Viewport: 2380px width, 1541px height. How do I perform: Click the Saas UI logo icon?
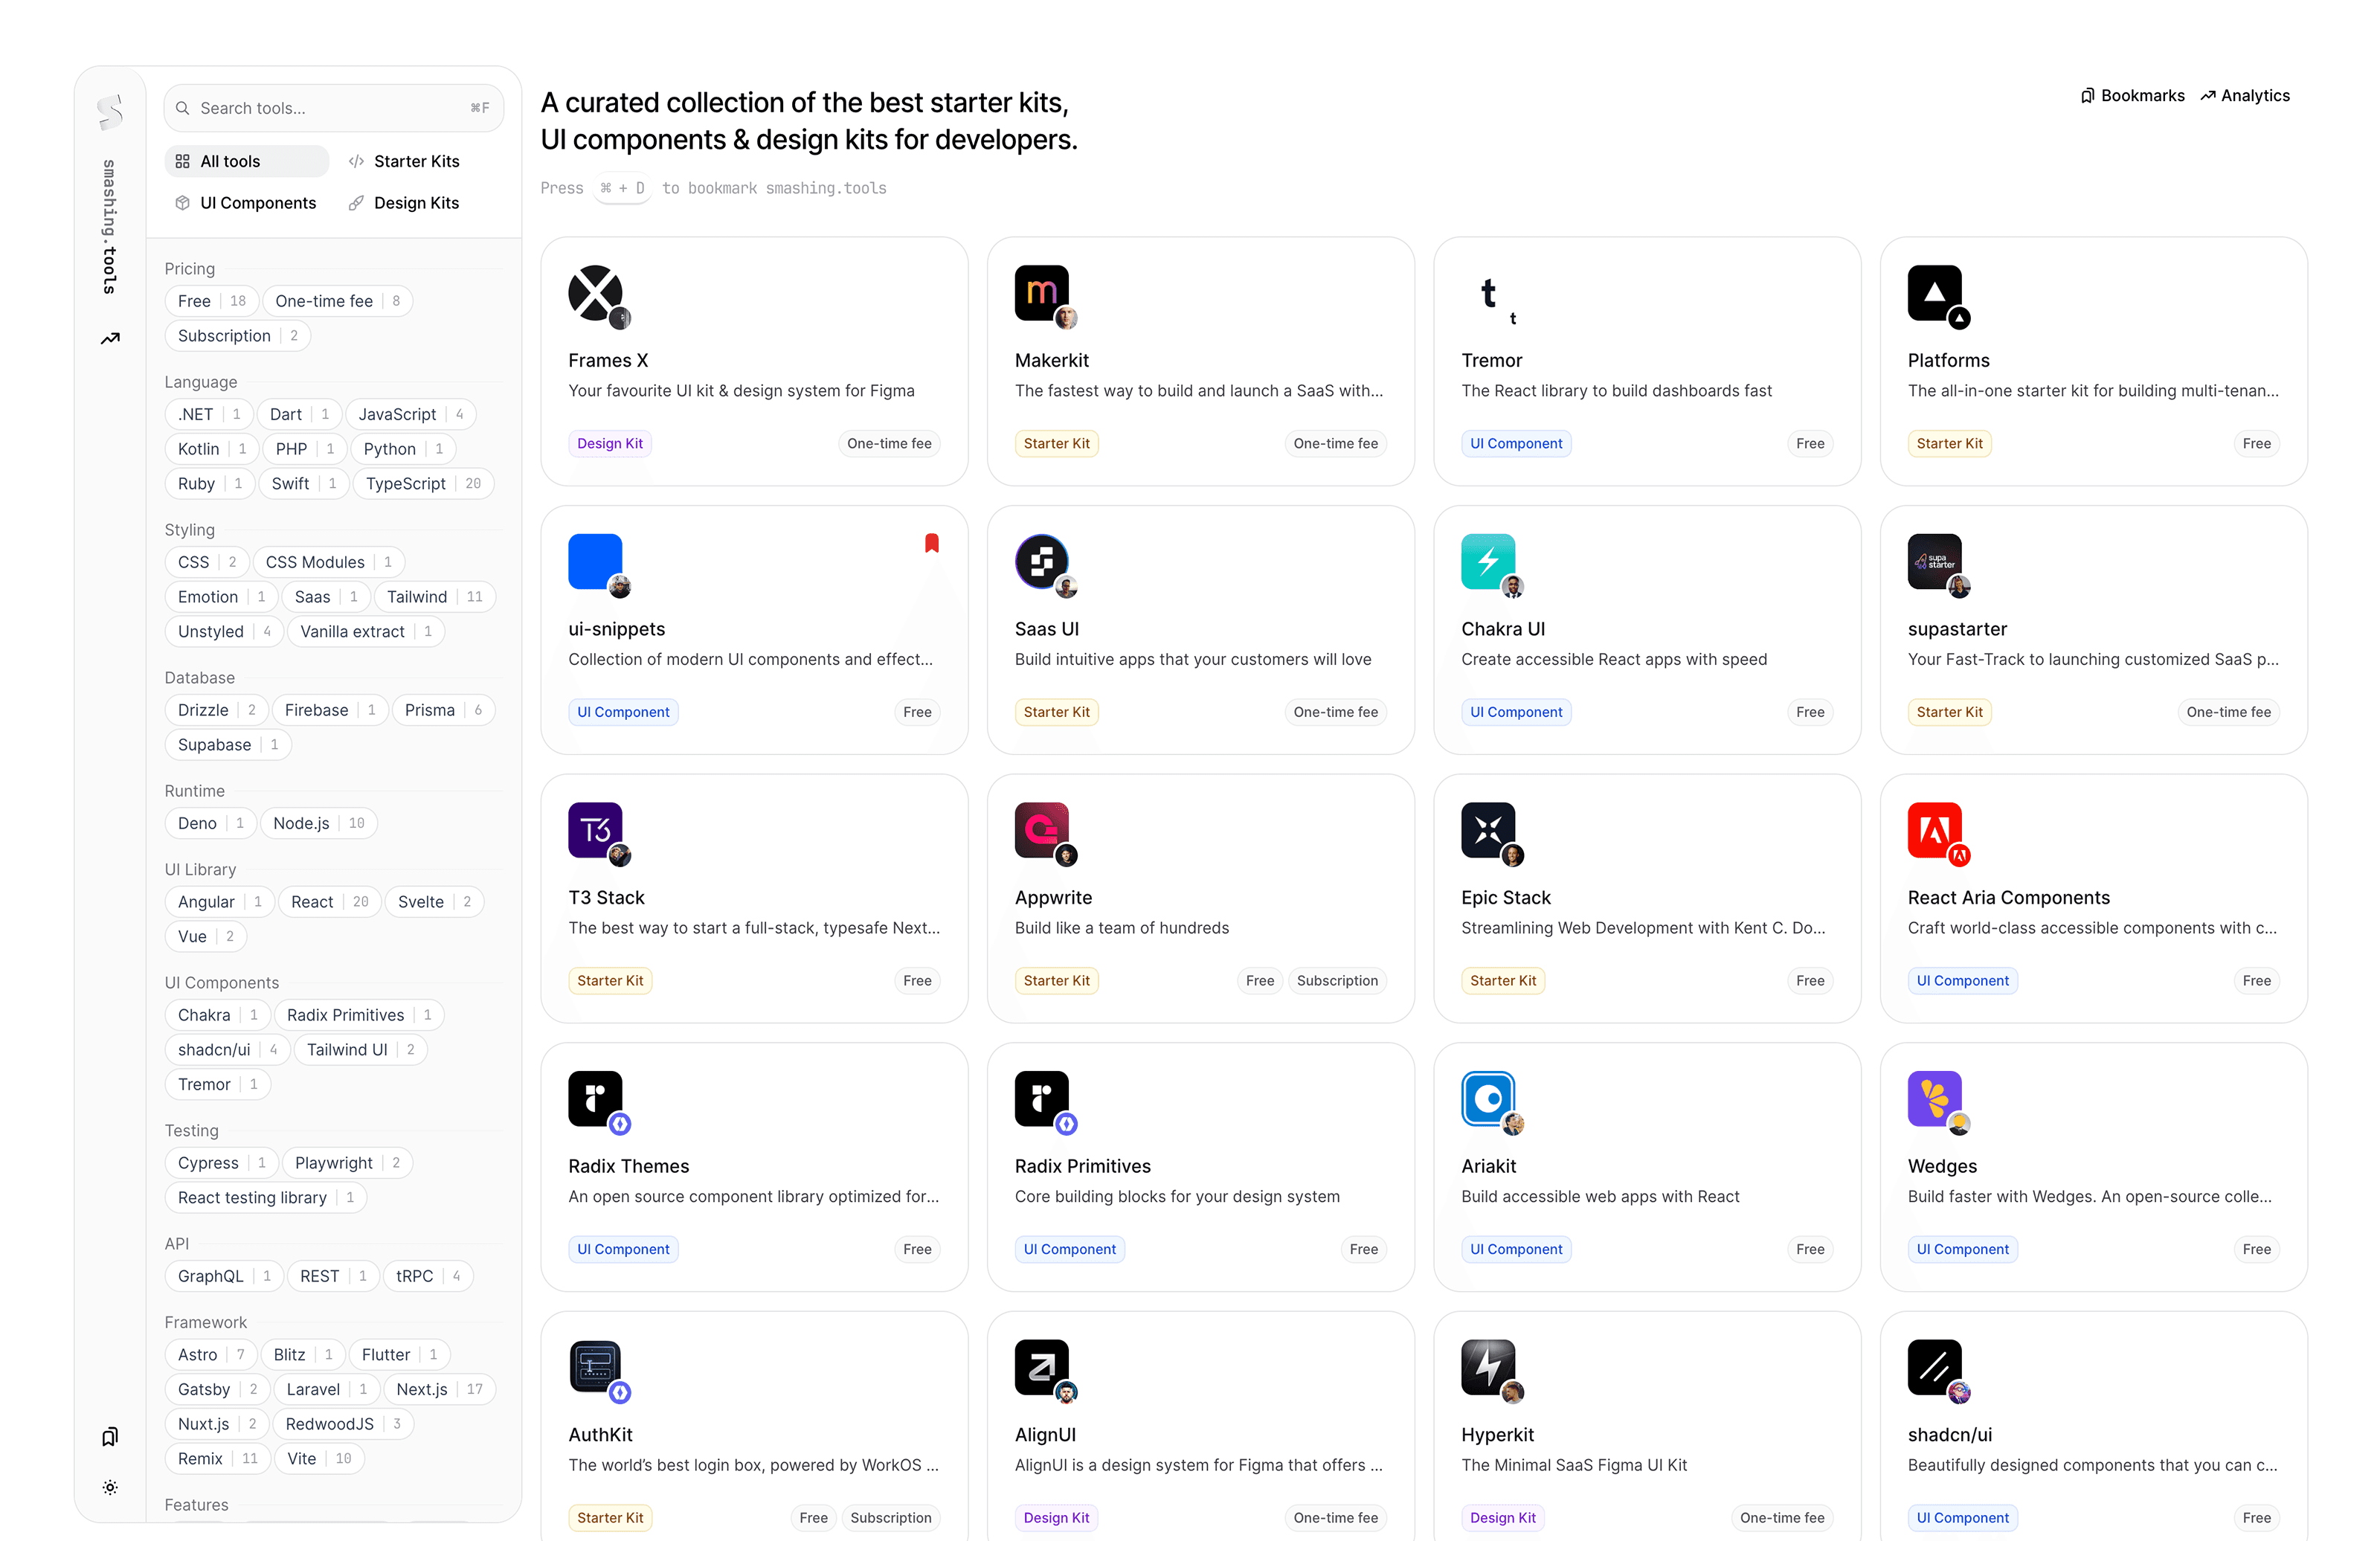[1041, 561]
